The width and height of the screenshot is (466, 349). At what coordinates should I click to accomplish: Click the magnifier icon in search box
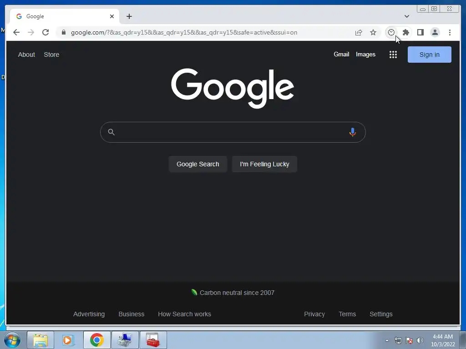coord(111,132)
